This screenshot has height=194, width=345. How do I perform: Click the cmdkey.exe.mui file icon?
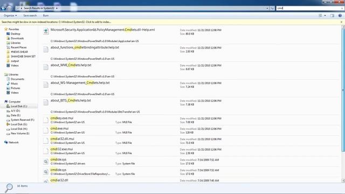click(46, 120)
